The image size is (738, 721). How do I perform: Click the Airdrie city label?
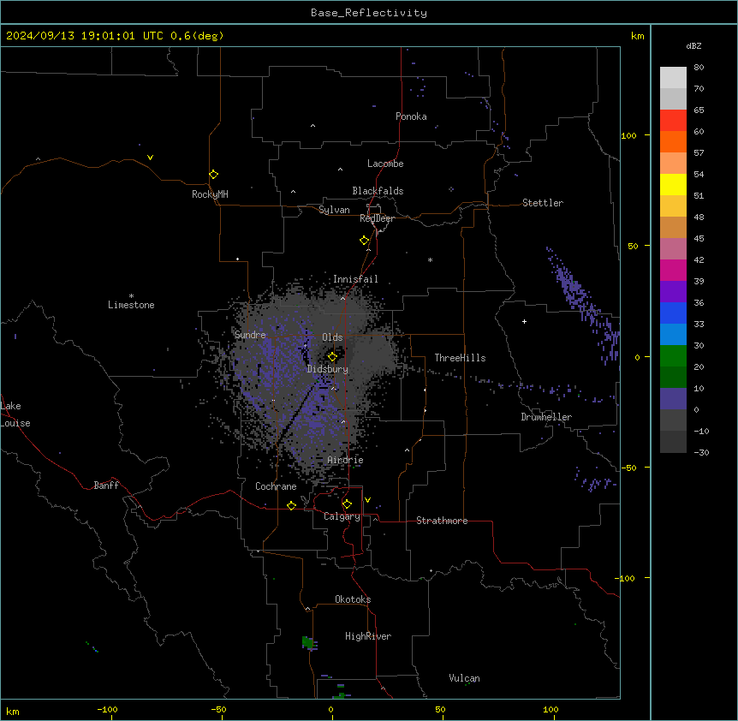[x=345, y=460]
